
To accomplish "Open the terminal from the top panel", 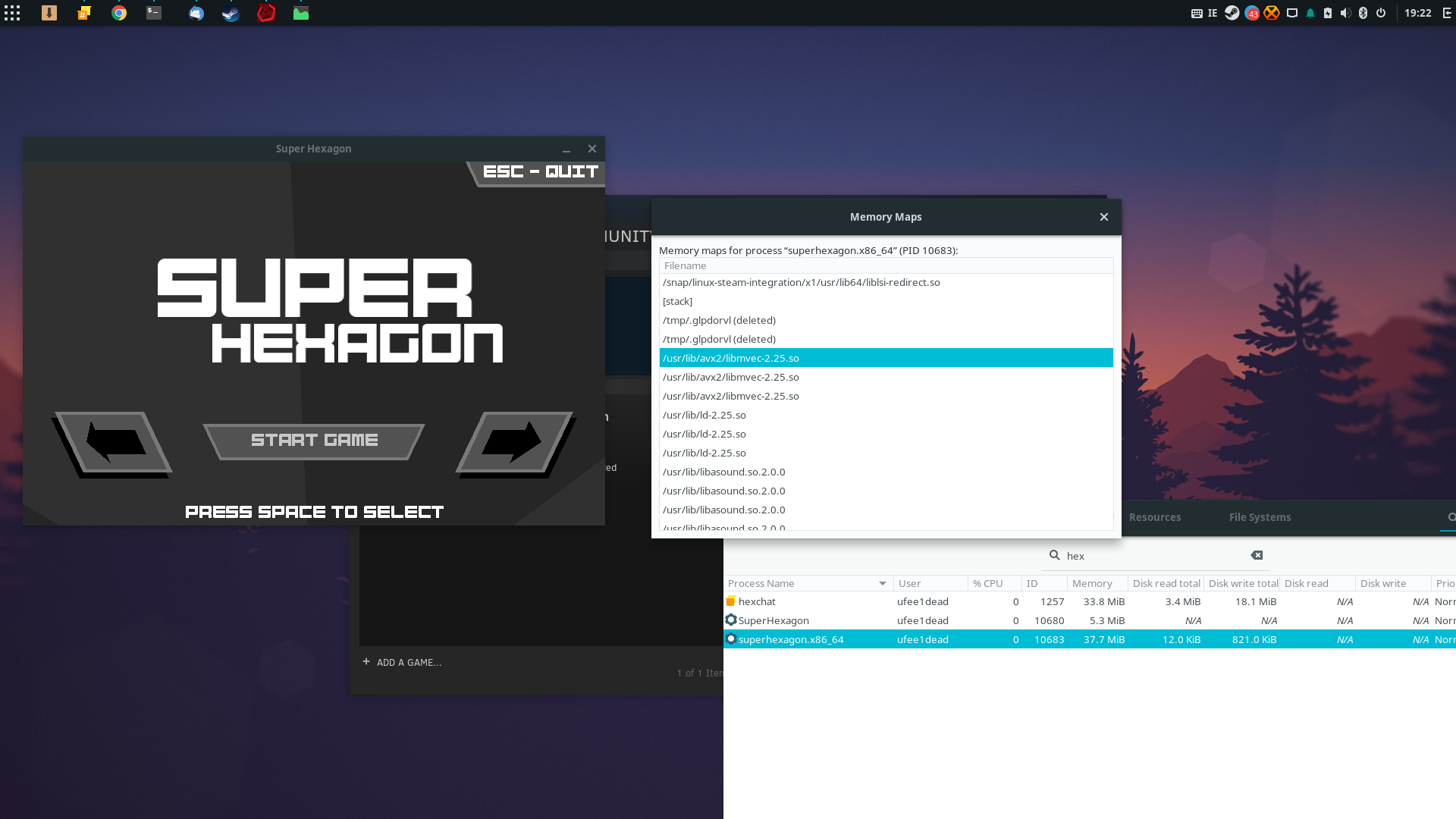I will pyautogui.click(x=154, y=13).
